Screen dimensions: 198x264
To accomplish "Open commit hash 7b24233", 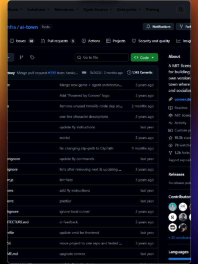I will click(96, 73).
